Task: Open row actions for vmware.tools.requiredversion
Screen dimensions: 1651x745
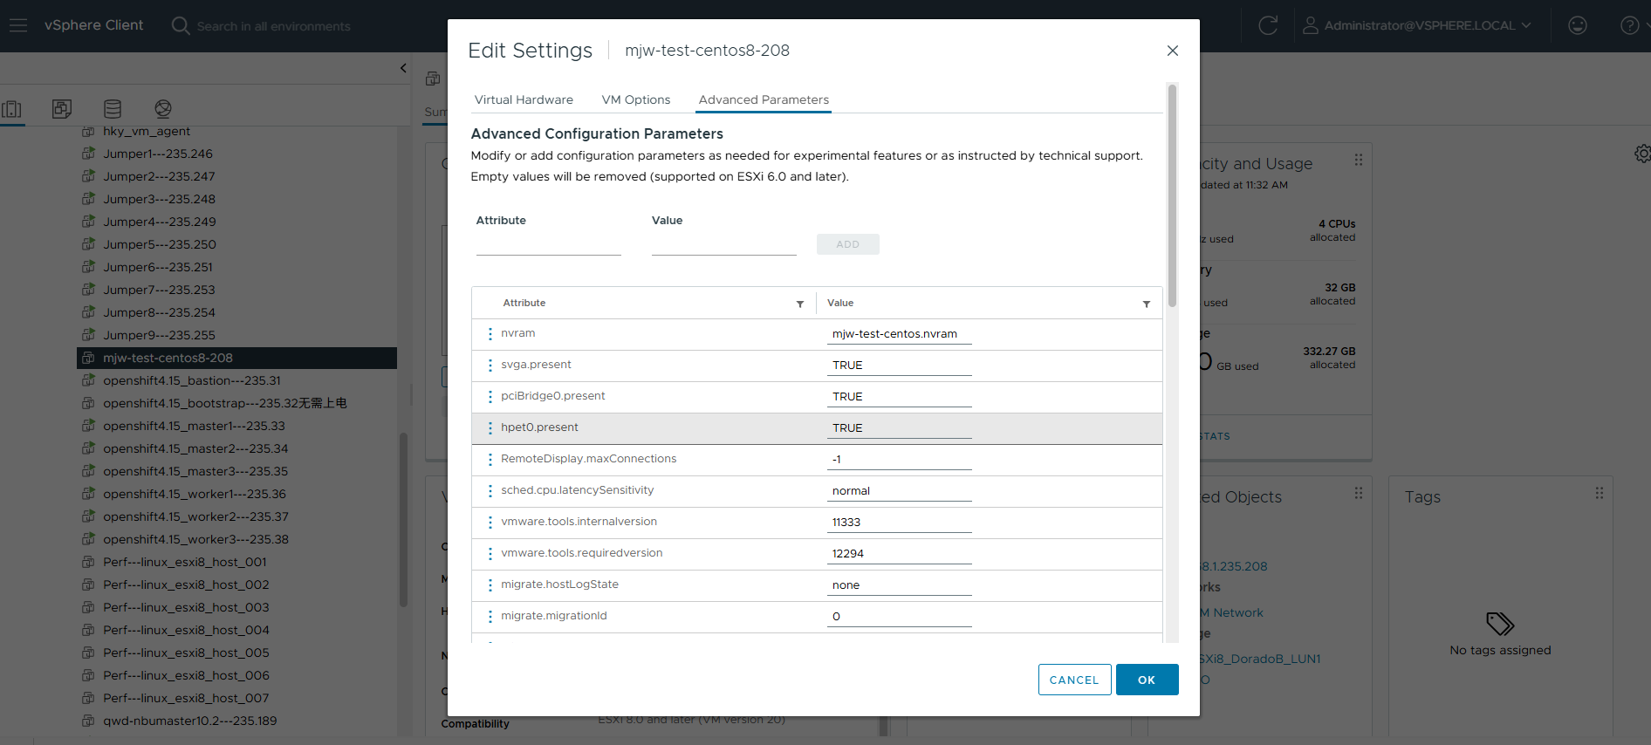Action: (x=490, y=554)
